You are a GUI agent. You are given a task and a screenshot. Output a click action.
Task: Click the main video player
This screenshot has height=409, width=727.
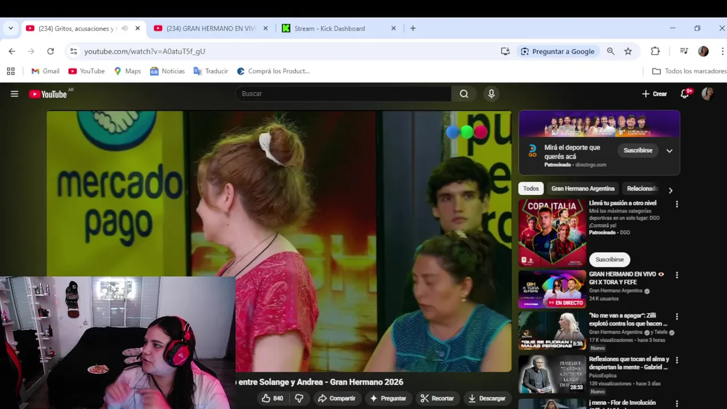click(x=278, y=241)
